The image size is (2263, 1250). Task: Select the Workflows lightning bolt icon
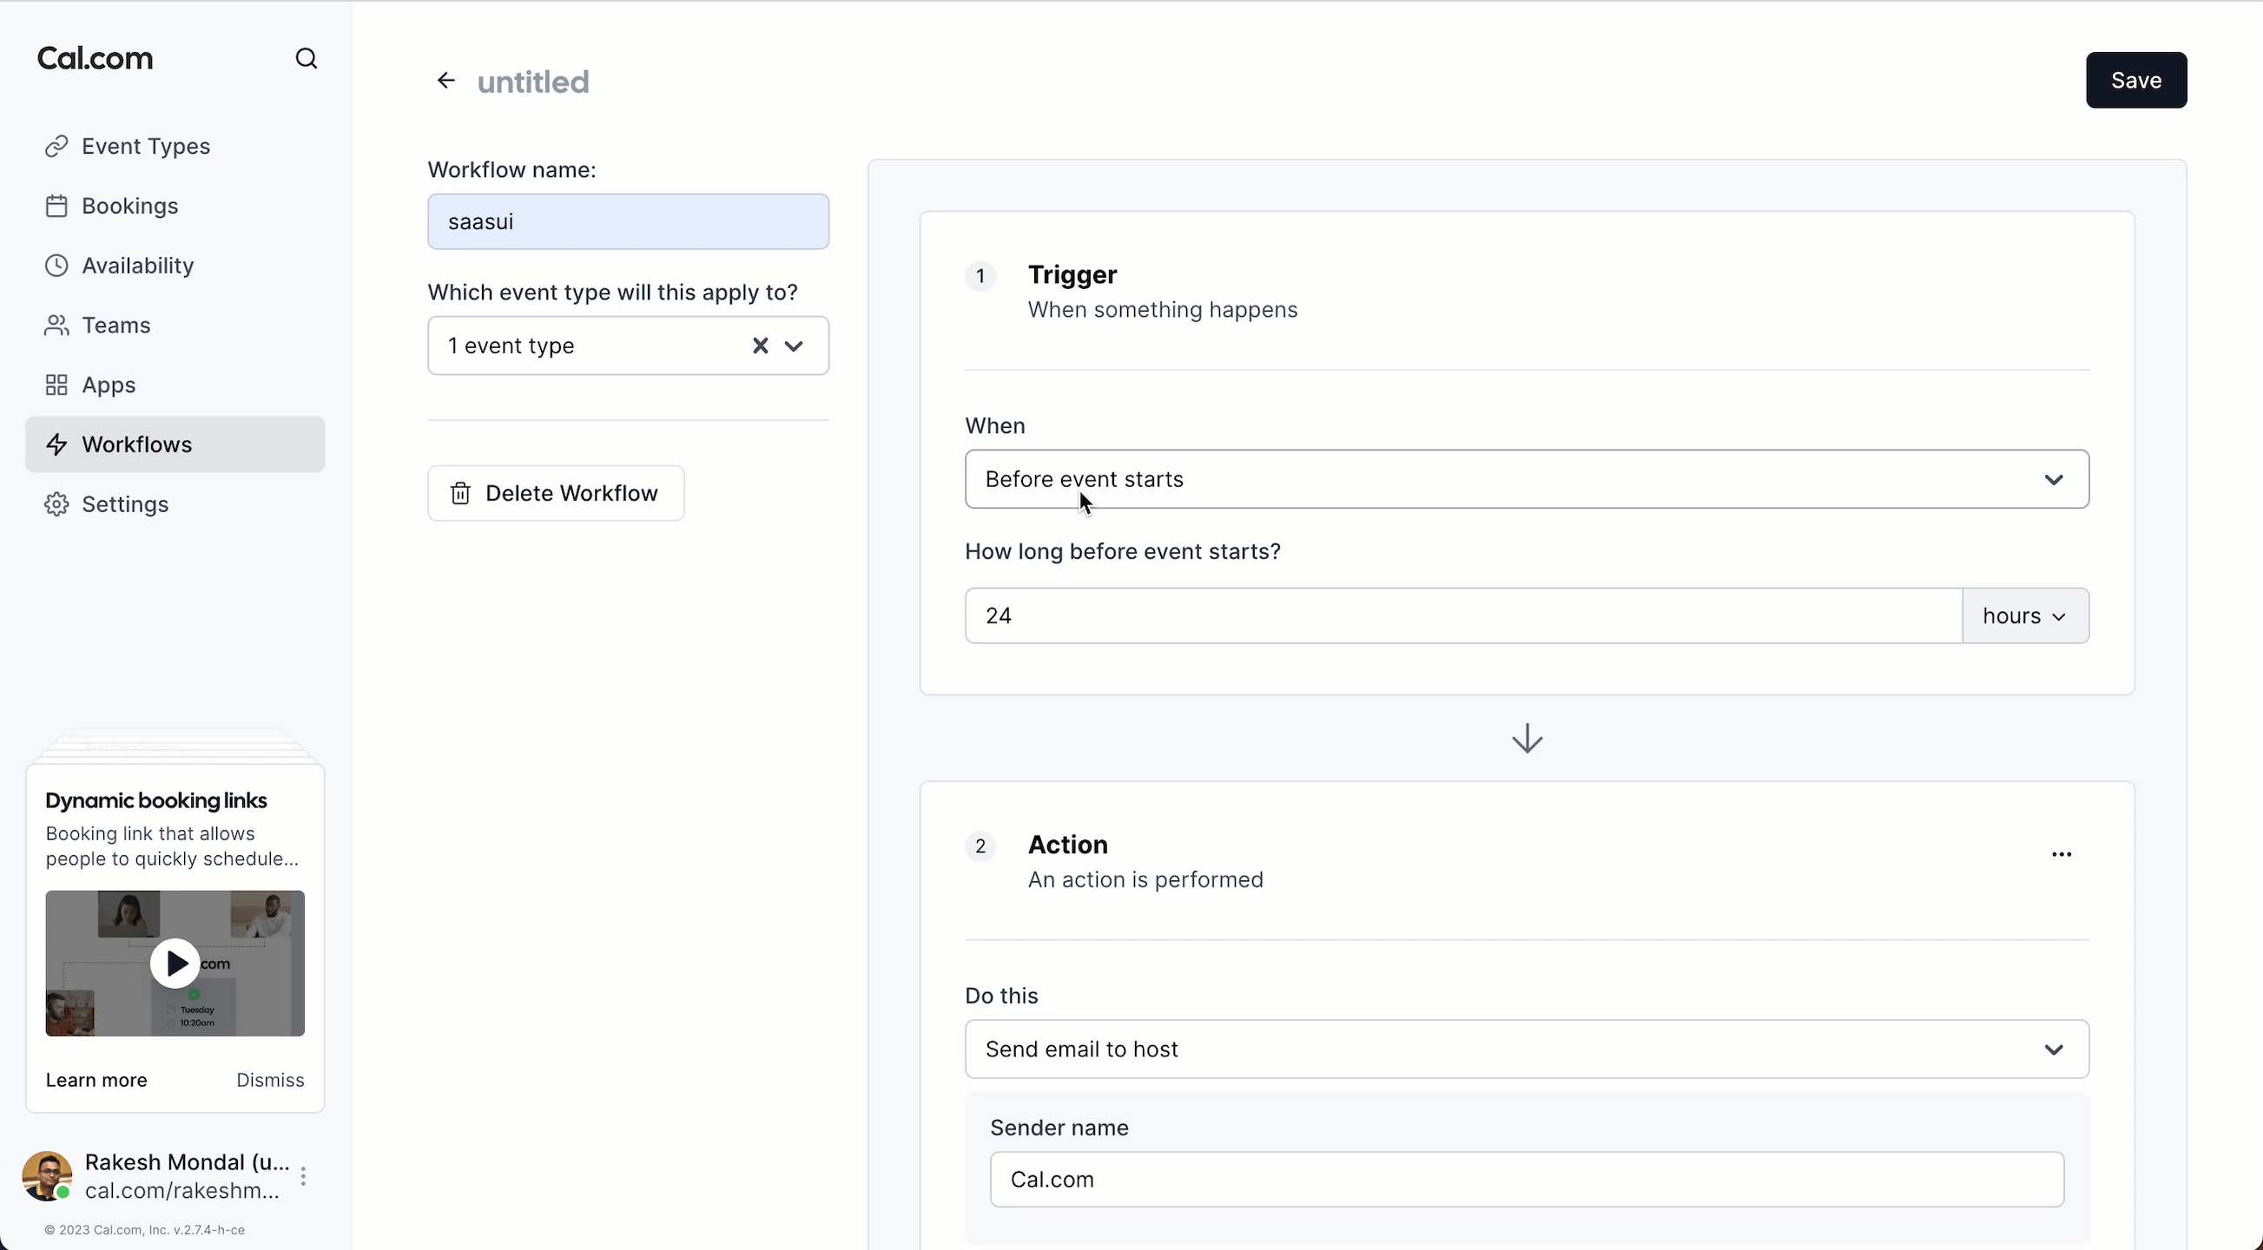[x=57, y=444]
